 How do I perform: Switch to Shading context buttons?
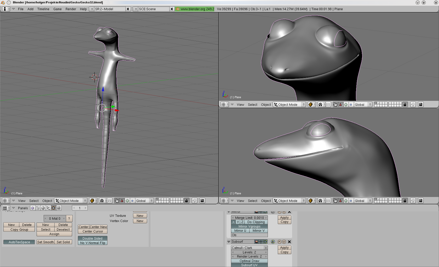point(43,208)
